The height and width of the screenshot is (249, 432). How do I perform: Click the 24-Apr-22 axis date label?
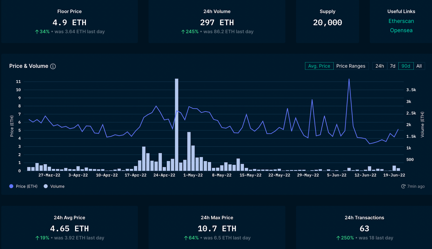click(164, 175)
